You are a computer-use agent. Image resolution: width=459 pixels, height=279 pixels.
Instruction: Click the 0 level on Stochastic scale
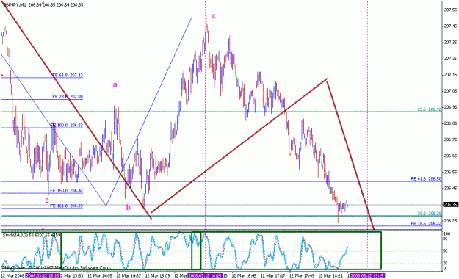[x=444, y=269]
